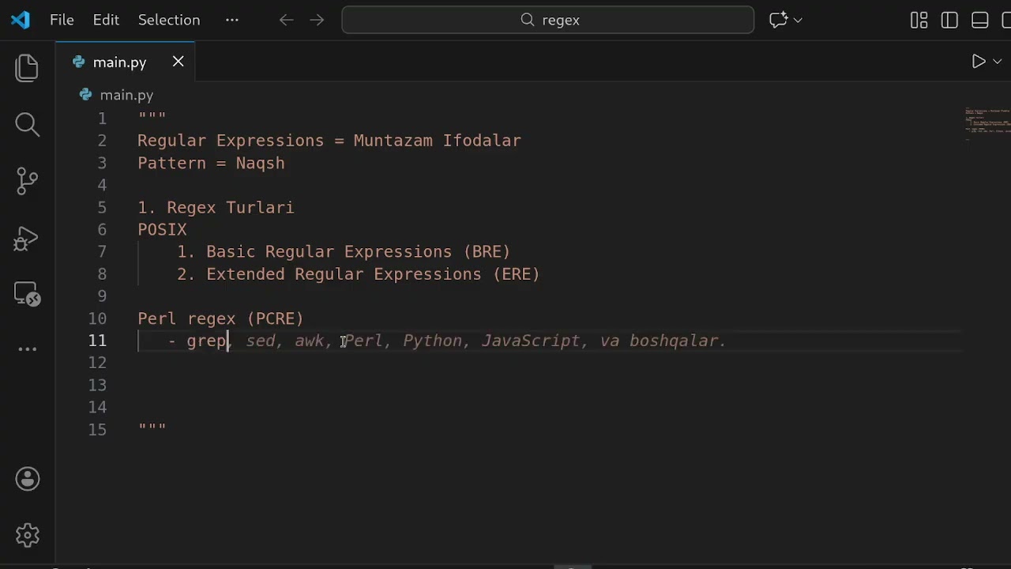Screen dimensions: 1011x569
Task: Run the Python file with play button
Action: (978, 61)
